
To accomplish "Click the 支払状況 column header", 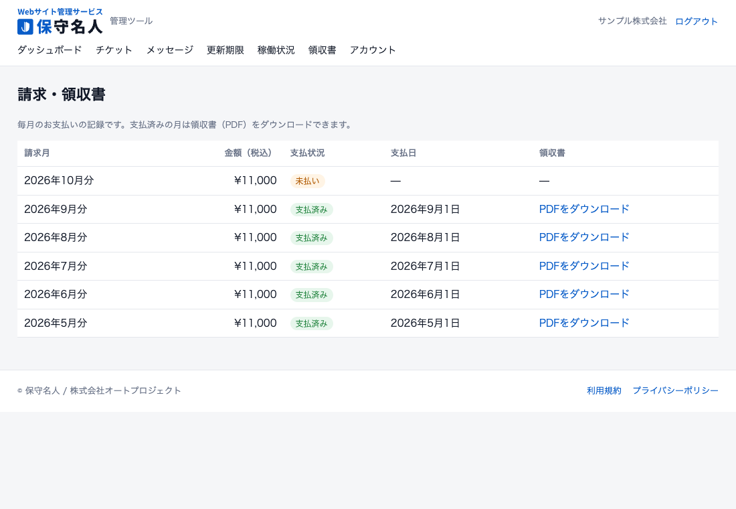I will 308,153.
